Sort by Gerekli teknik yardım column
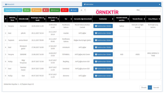Viewport: 167px width, 93px height. [122, 19]
